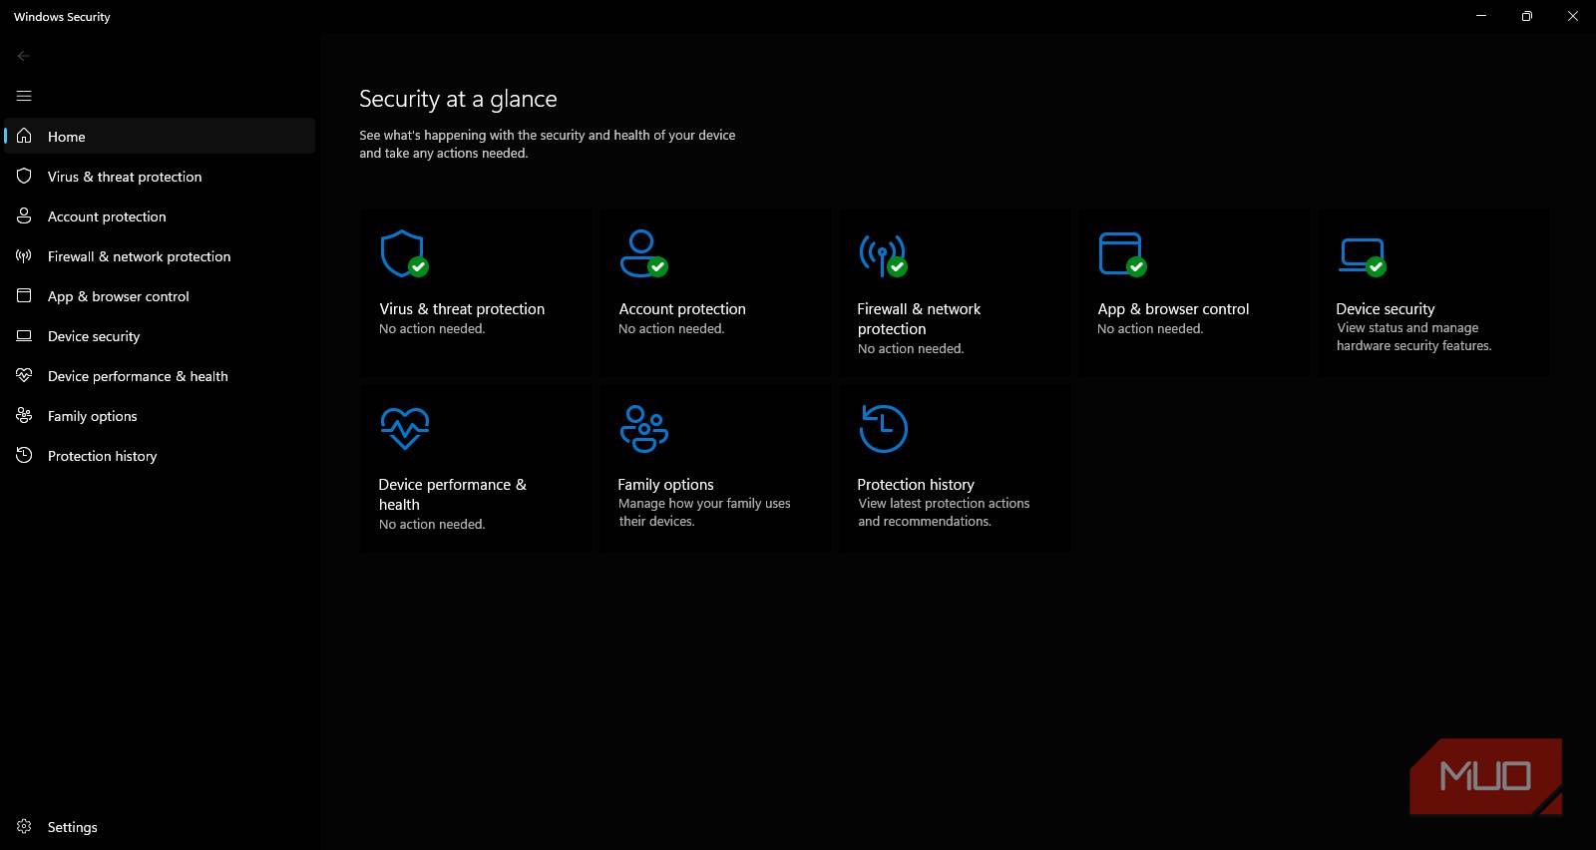Image resolution: width=1596 pixels, height=850 pixels.
Task: Click 'View status and manage hardware security features.' text
Action: pos(1413,337)
